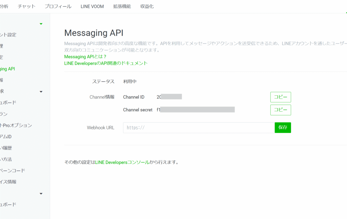Image resolution: width=347 pixels, height=219 pixels.
Task: Open the 収益化 tab
Action: (147, 6)
